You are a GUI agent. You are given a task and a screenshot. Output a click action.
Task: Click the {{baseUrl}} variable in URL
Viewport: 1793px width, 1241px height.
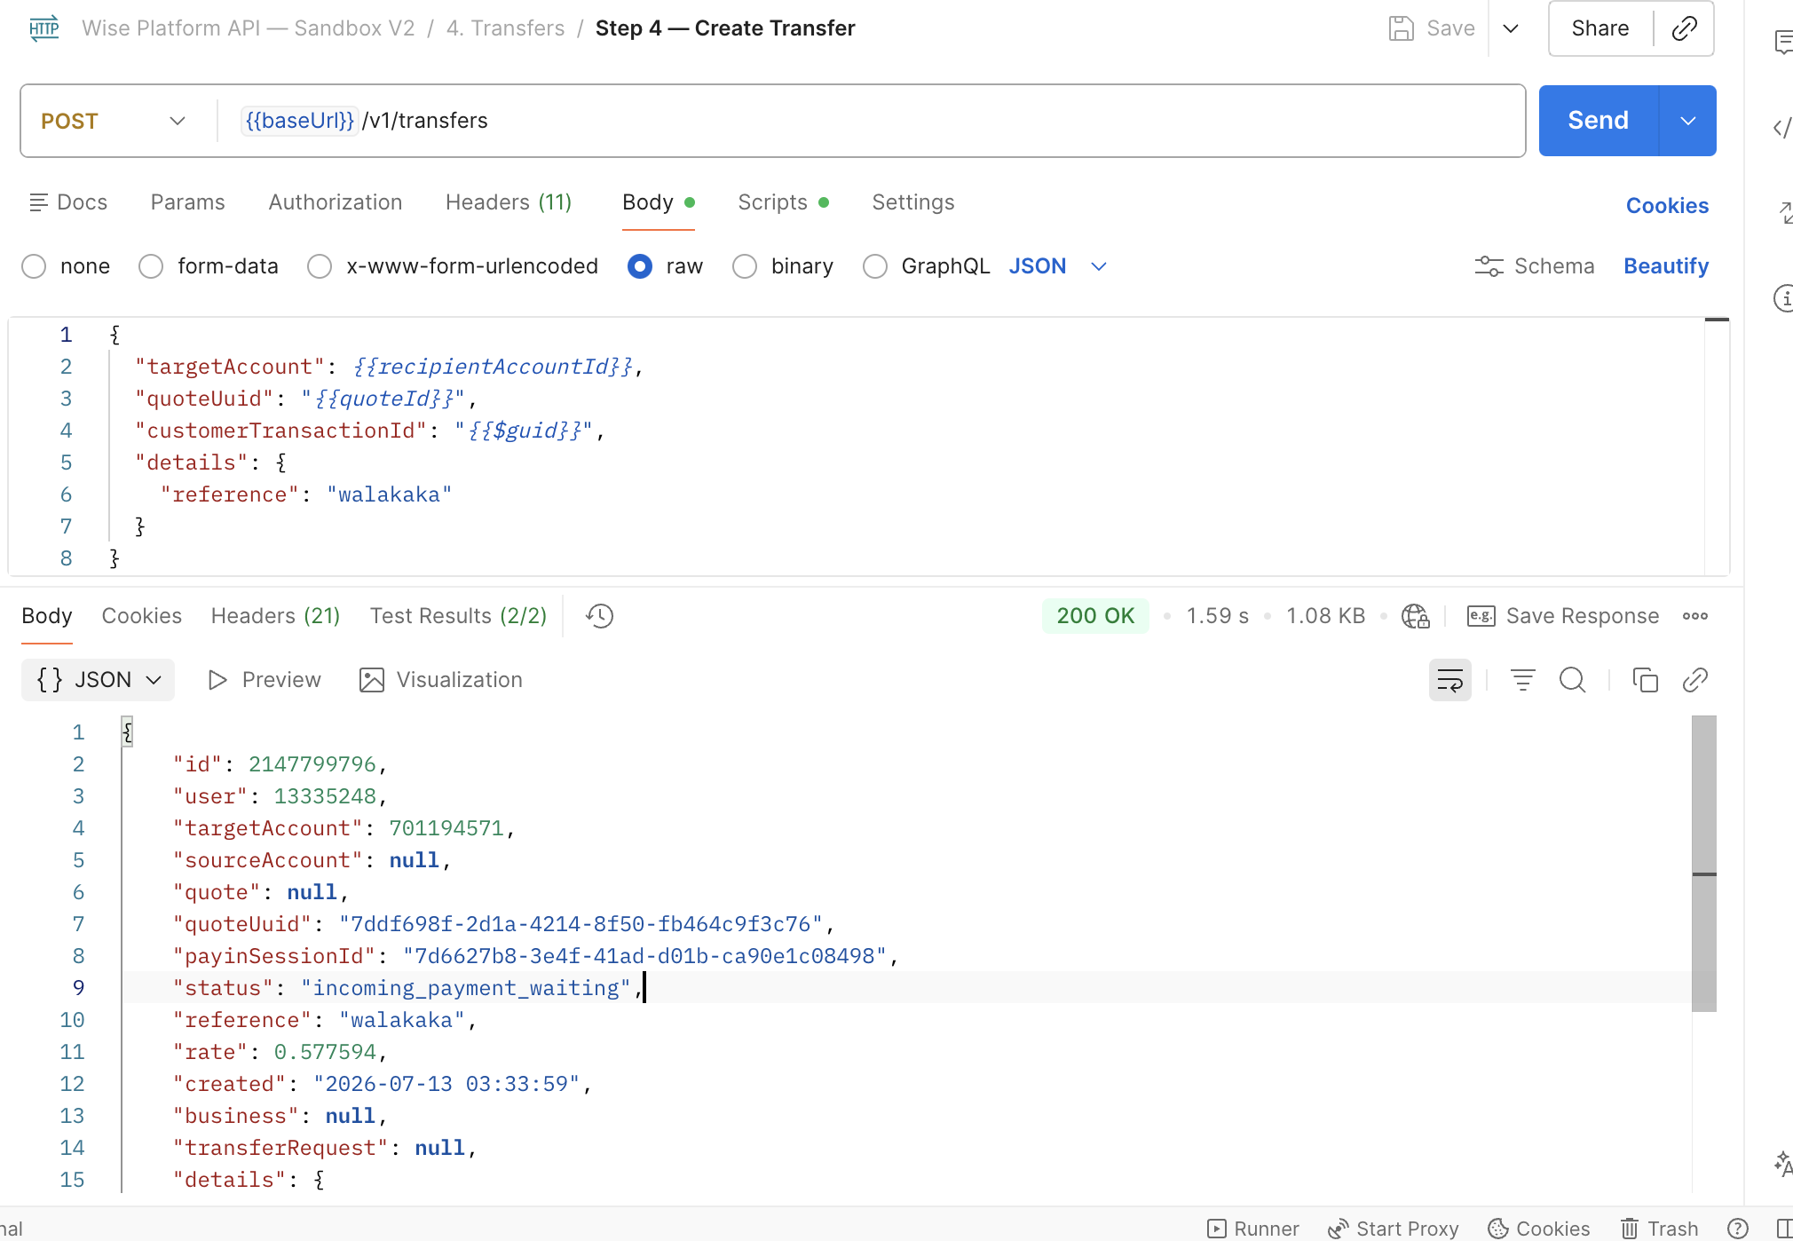(x=299, y=121)
